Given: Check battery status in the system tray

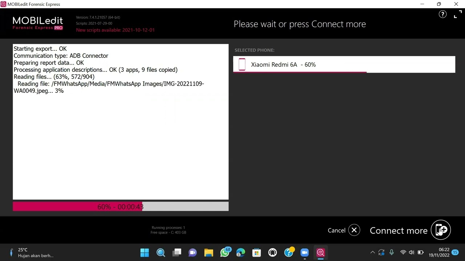Looking at the screenshot, I should 421,253.
